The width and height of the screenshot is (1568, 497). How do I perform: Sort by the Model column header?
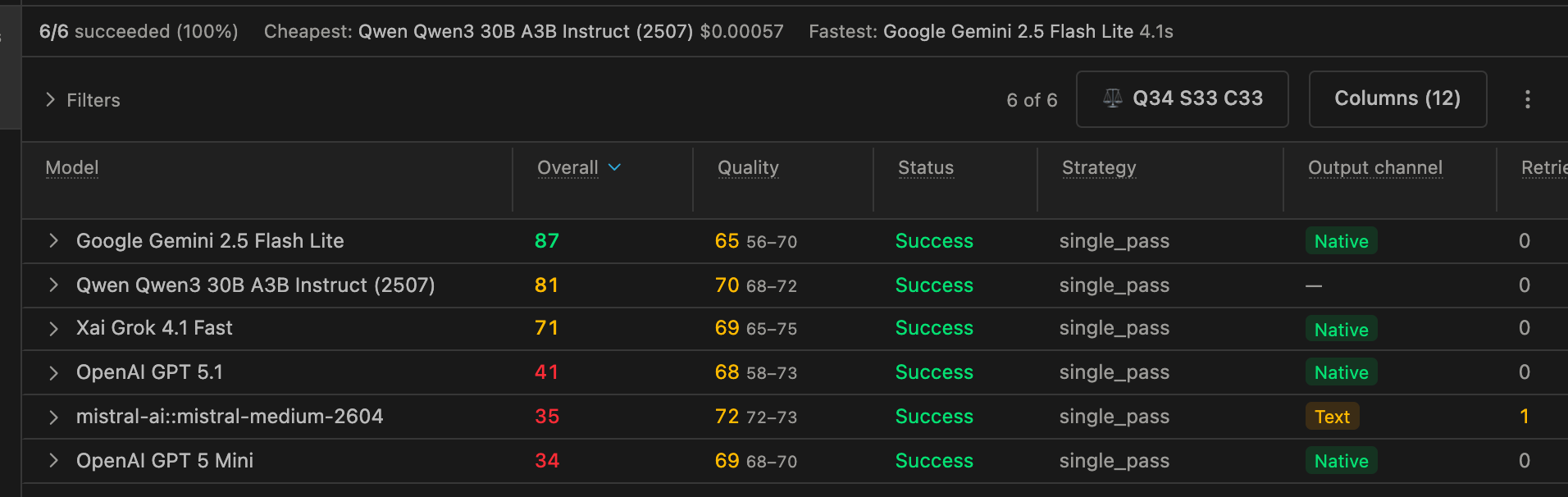coord(72,167)
